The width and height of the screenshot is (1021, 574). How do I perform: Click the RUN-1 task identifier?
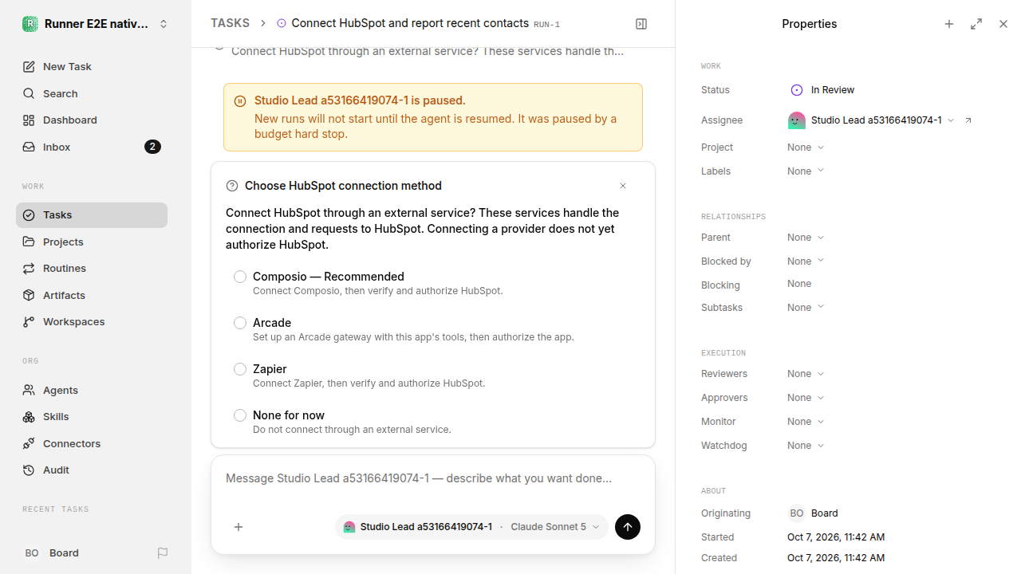tap(546, 25)
